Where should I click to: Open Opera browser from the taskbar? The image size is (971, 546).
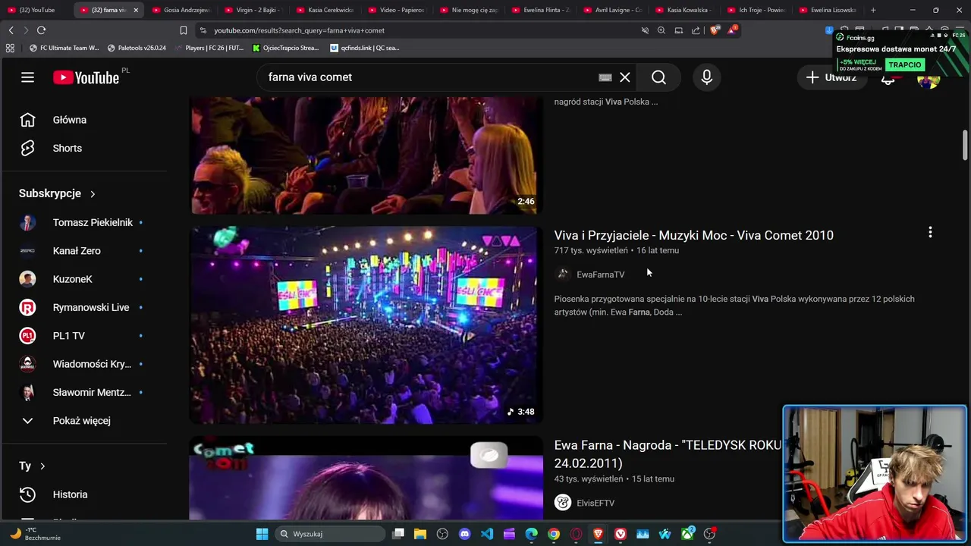(576, 534)
